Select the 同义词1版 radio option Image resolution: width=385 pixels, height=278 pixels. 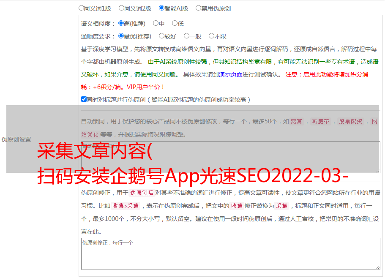[81, 8]
